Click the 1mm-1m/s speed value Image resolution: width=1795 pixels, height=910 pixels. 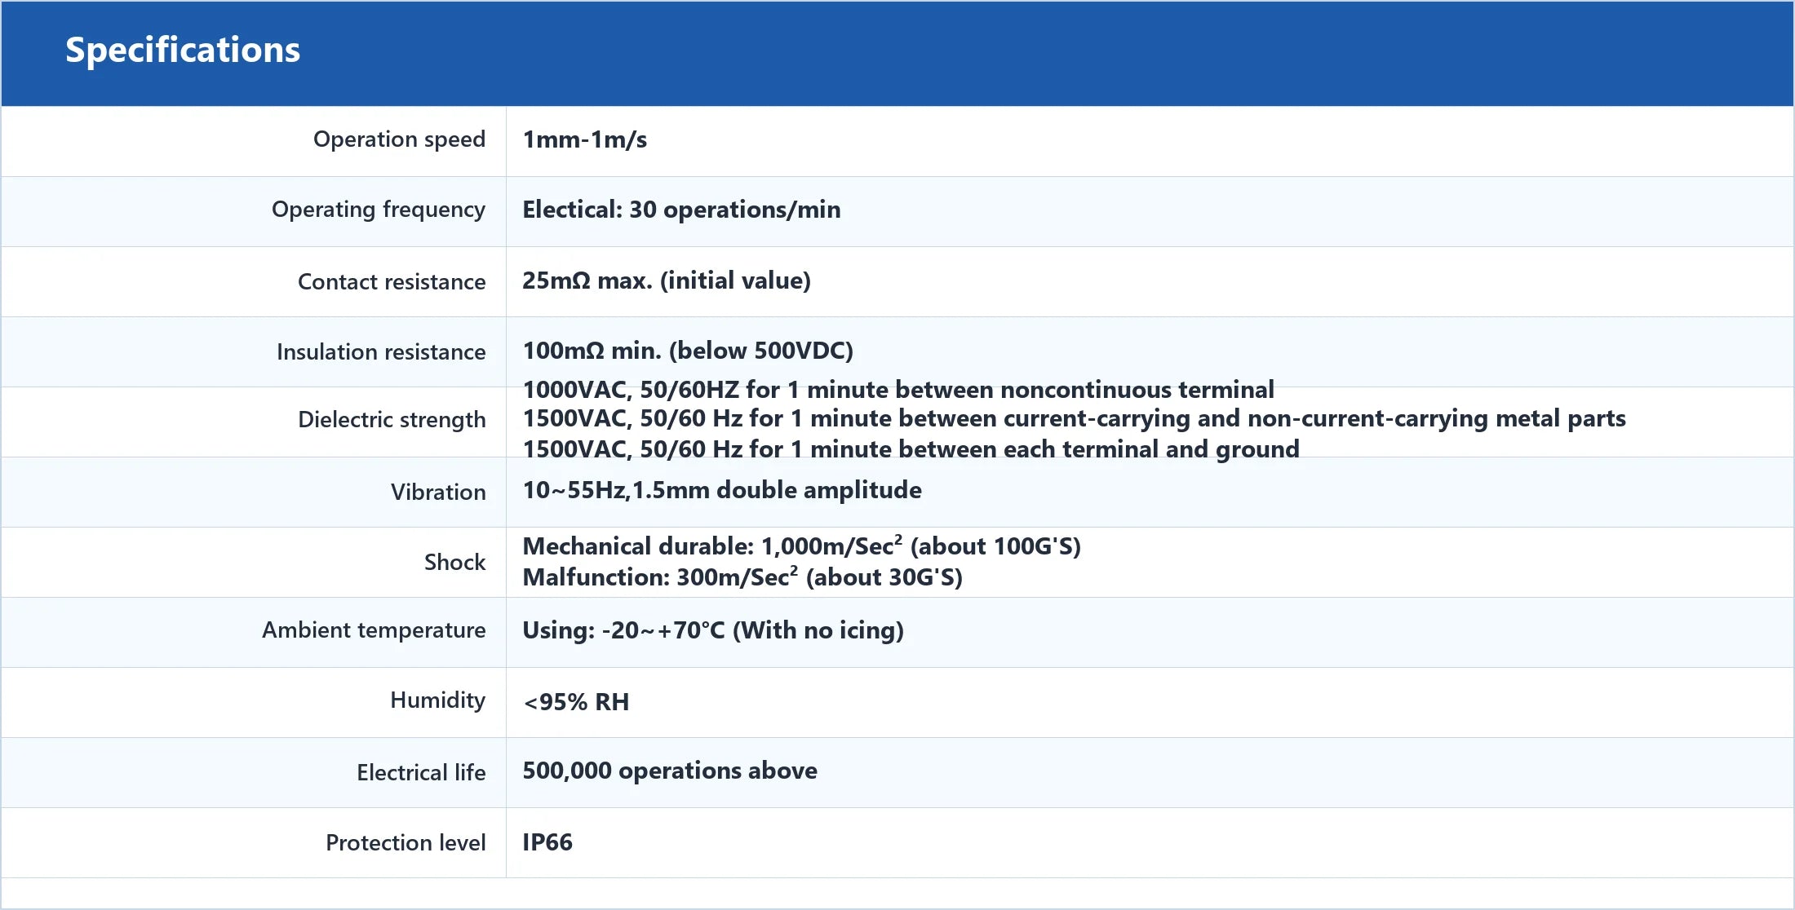[x=585, y=139]
